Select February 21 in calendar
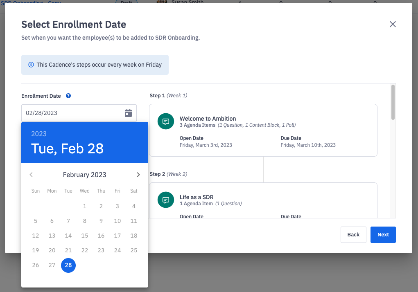This screenshot has height=292, width=418. pos(68,250)
